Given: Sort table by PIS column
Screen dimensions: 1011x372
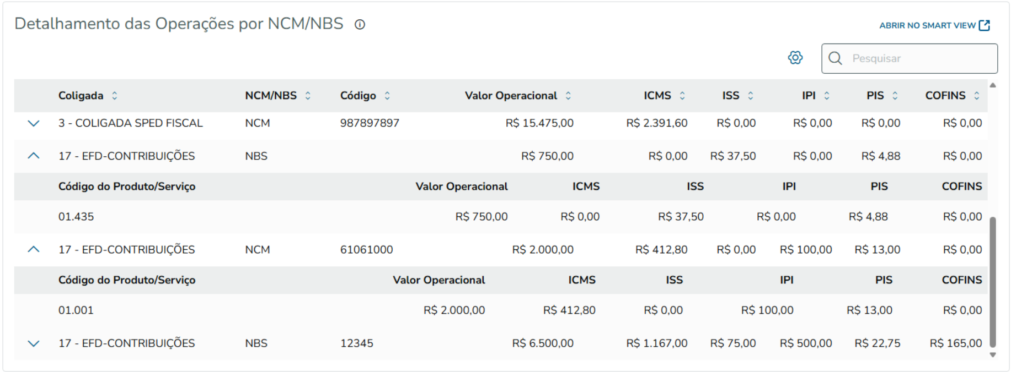Looking at the screenshot, I should click(x=895, y=96).
